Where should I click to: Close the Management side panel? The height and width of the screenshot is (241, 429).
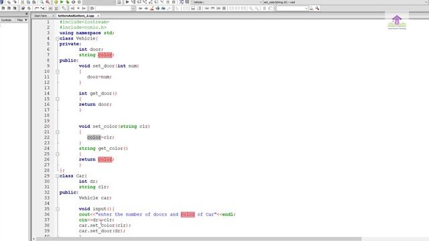(x=27, y=13)
